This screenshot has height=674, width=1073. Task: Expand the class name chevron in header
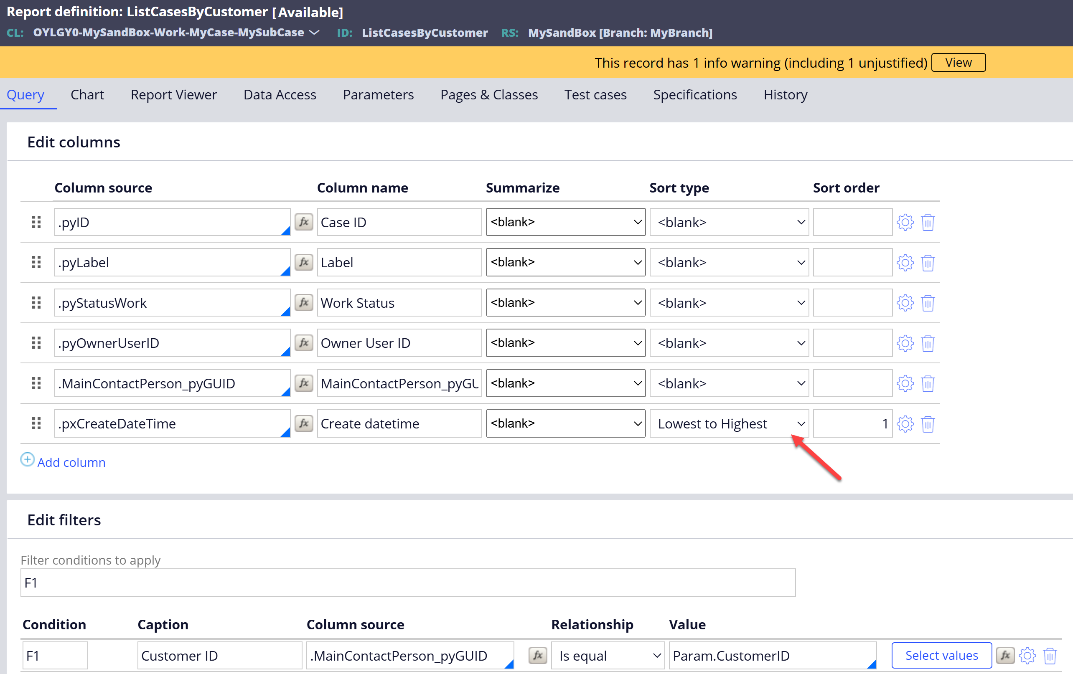click(315, 33)
